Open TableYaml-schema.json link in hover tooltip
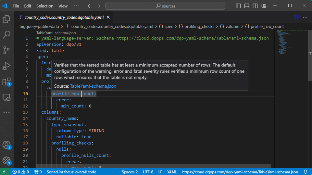The width and height of the screenshot is (312, 175). [x=93, y=86]
